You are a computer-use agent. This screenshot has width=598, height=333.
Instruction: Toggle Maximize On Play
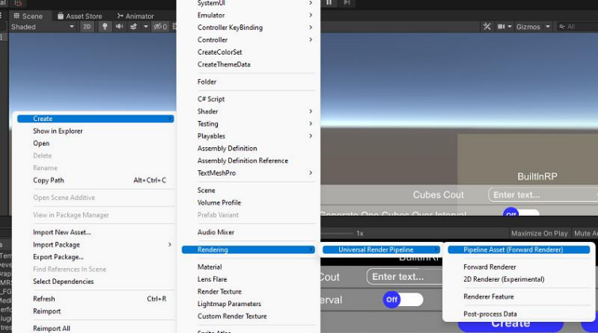coord(539,233)
